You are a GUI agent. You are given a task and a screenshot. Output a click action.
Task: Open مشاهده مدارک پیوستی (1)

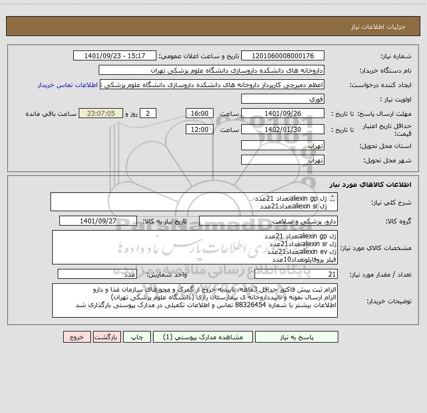pyautogui.click(x=203, y=337)
